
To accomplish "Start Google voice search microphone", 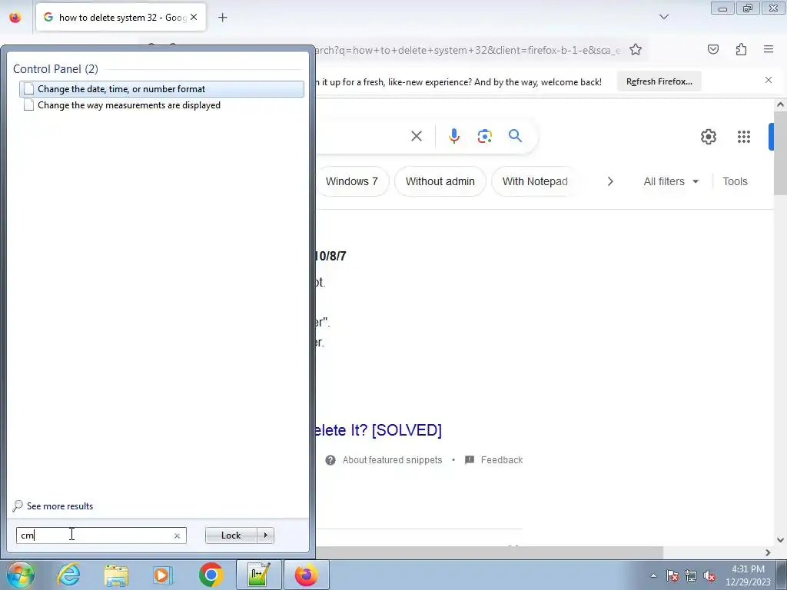I will click(x=453, y=136).
